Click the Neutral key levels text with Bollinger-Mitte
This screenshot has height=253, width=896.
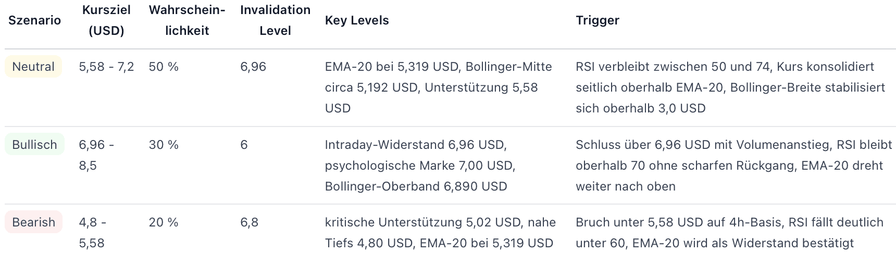click(438, 87)
